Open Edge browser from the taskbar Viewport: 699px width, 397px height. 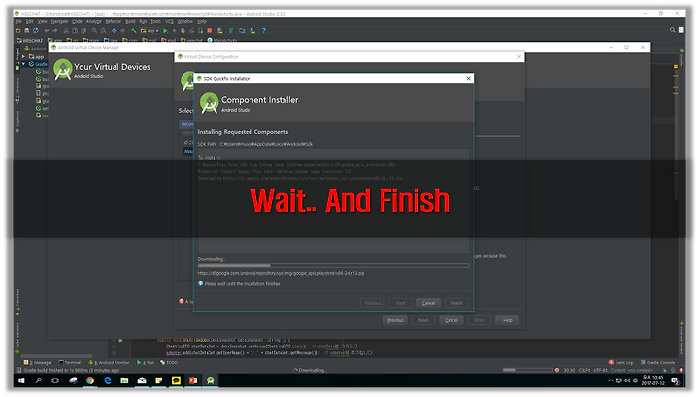coord(108,380)
